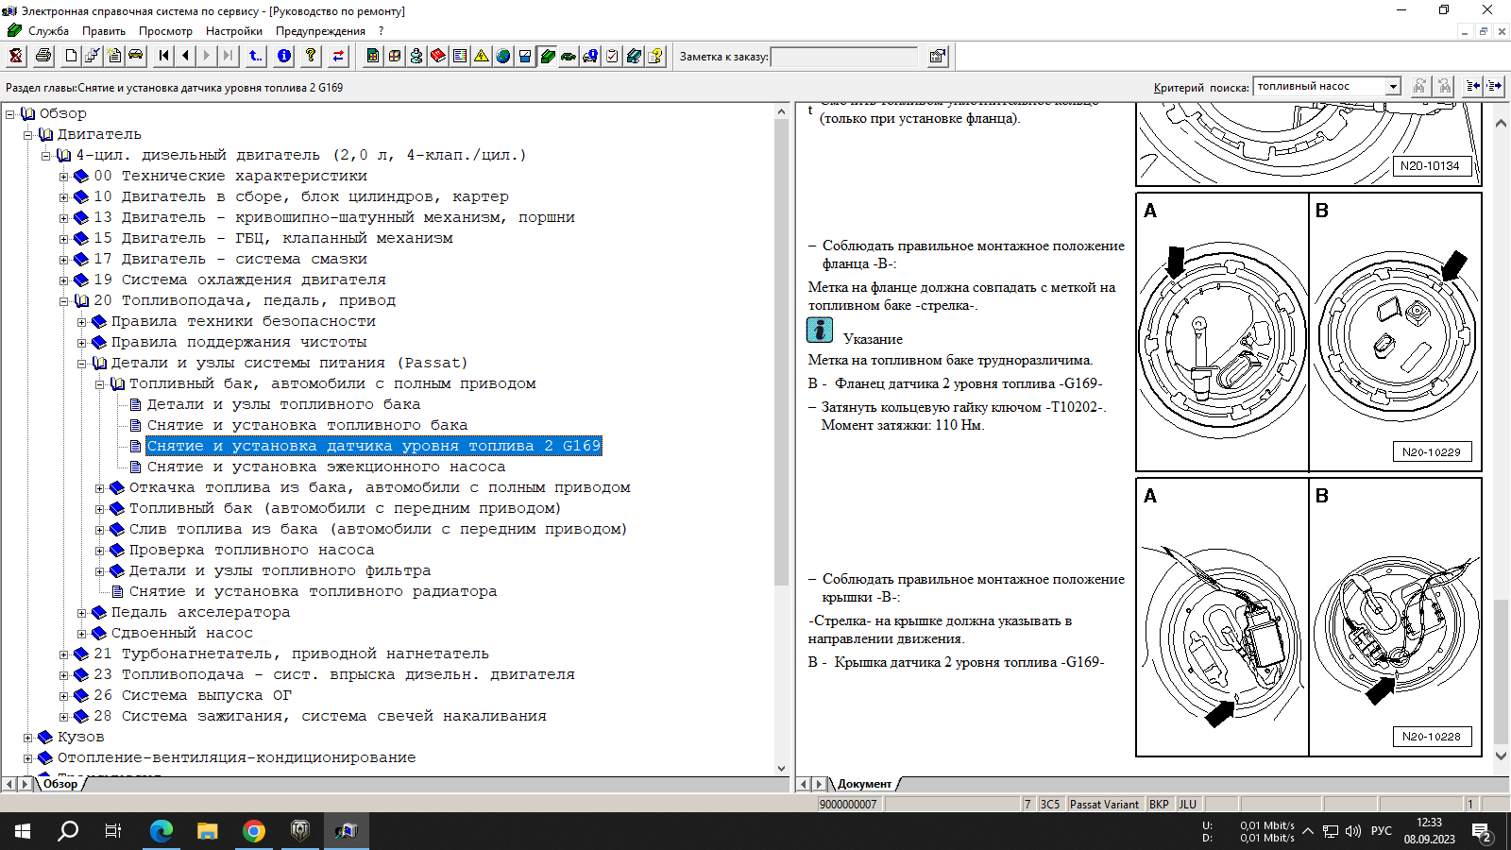Click the blue info circle toolbar icon

click(284, 56)
